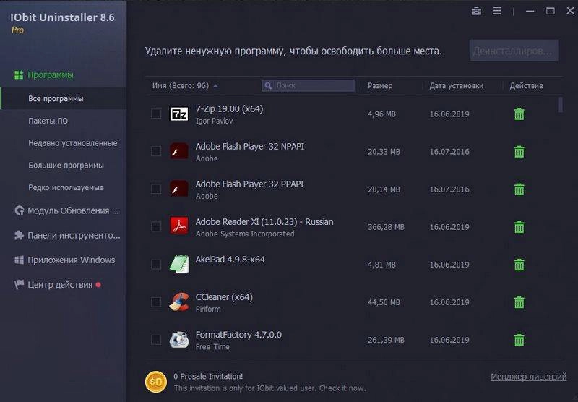Click the program list vertical scrollbar
Image resolution: width=578 pixels, height=402 pixels.
point(561,104)
